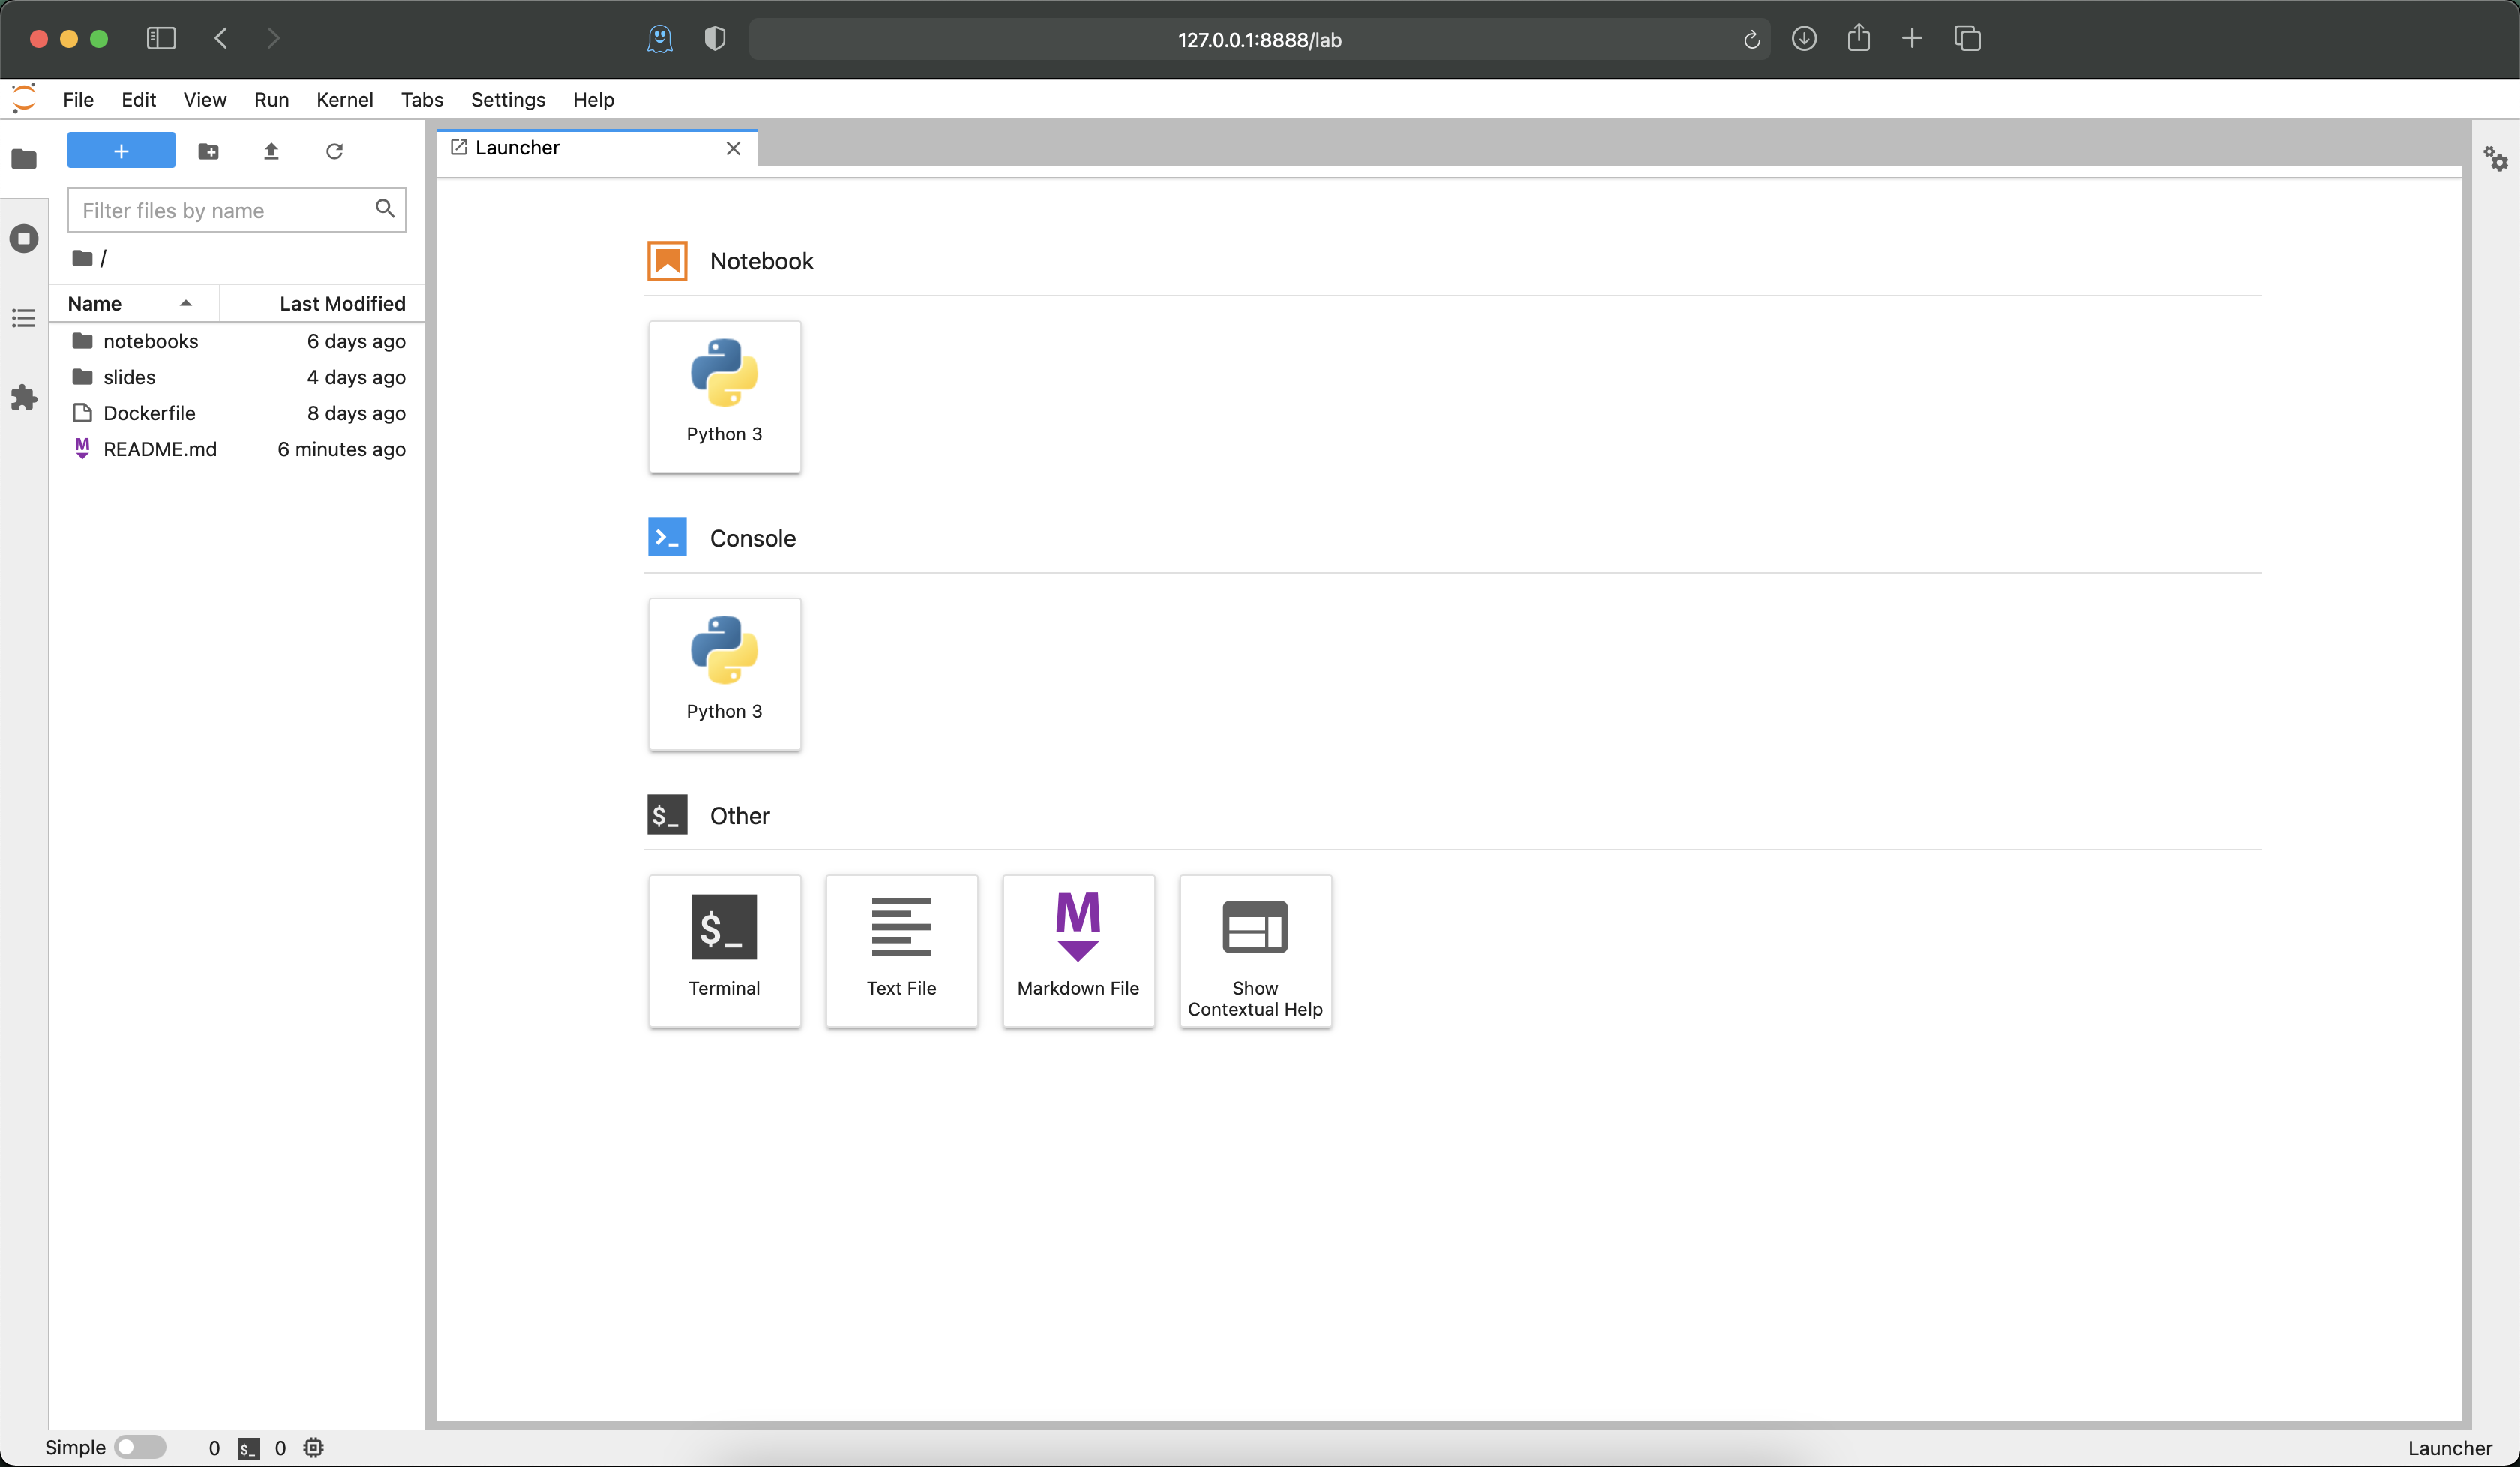
Task: Open the Running Terminals and Kernels sidebar
Action: [24, 238]
